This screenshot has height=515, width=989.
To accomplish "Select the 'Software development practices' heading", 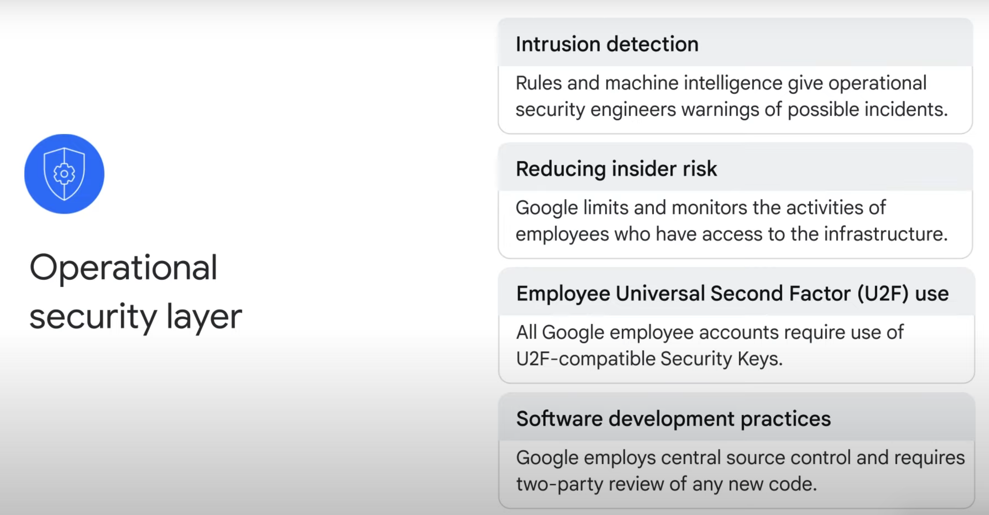I will tap(673, 419).
